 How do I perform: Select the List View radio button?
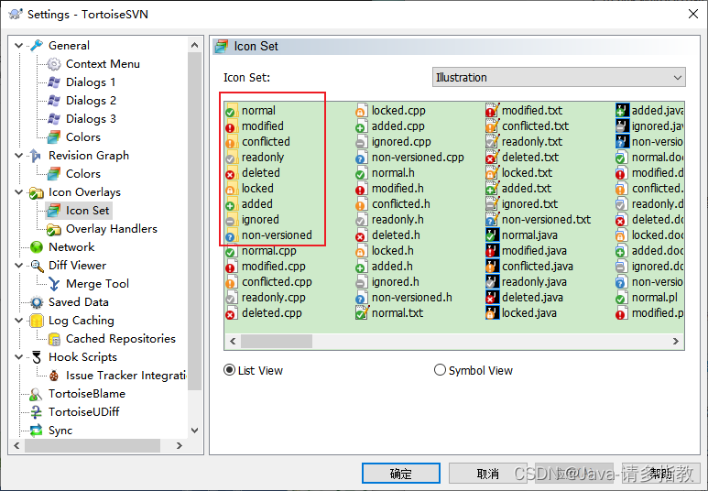coord(229,370)
